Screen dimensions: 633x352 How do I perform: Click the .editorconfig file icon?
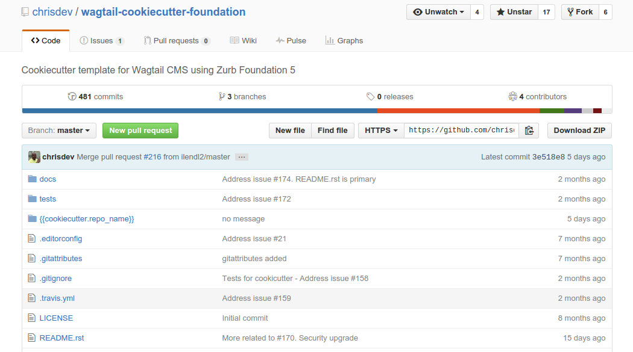31,238
